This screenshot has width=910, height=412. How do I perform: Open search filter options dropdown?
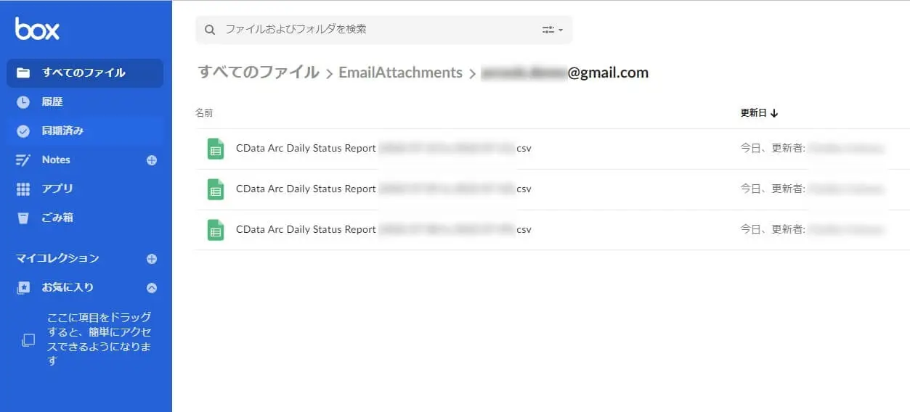[553, 30]
